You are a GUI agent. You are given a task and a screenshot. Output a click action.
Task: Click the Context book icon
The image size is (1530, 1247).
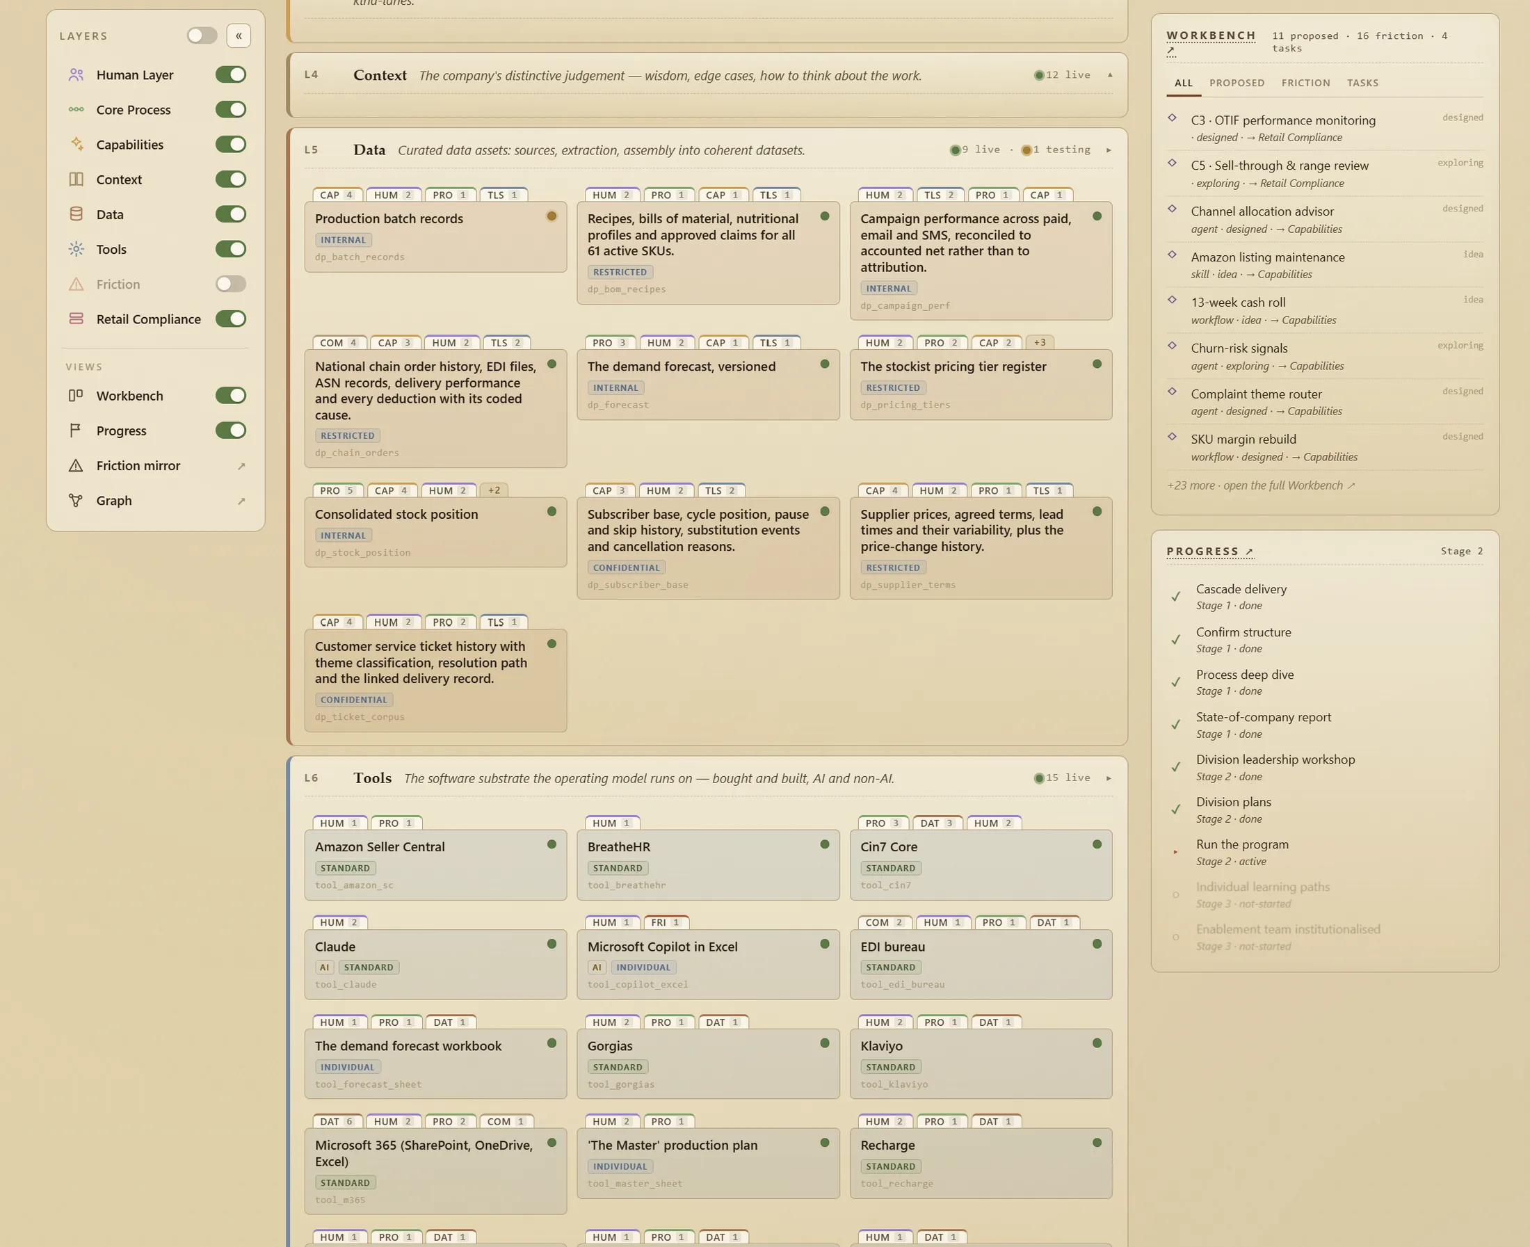pos(76,179)
